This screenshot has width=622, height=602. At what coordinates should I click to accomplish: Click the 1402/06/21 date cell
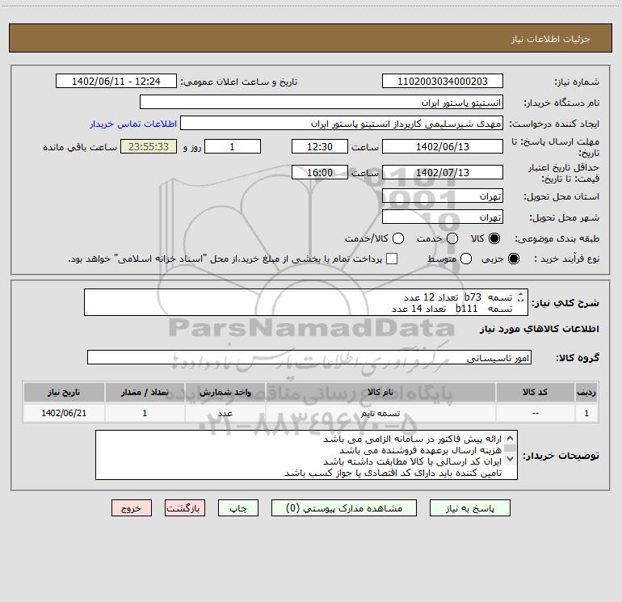click(x=64, y=413)
